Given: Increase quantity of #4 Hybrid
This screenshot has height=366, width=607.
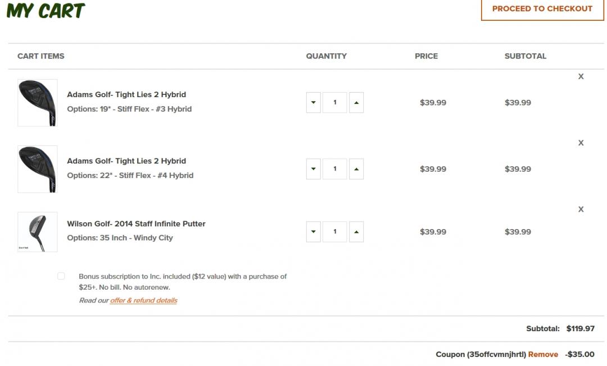Looking at the screenshot, I should [x=356, y=169].
